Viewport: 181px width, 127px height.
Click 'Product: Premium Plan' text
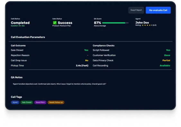point(61,26)
